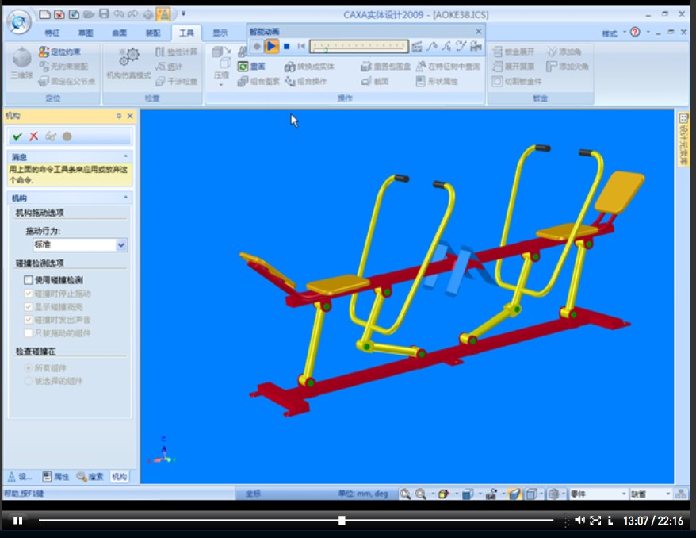
Task: Click the Stop button in the animation toolbar
Action: point(286,47)
